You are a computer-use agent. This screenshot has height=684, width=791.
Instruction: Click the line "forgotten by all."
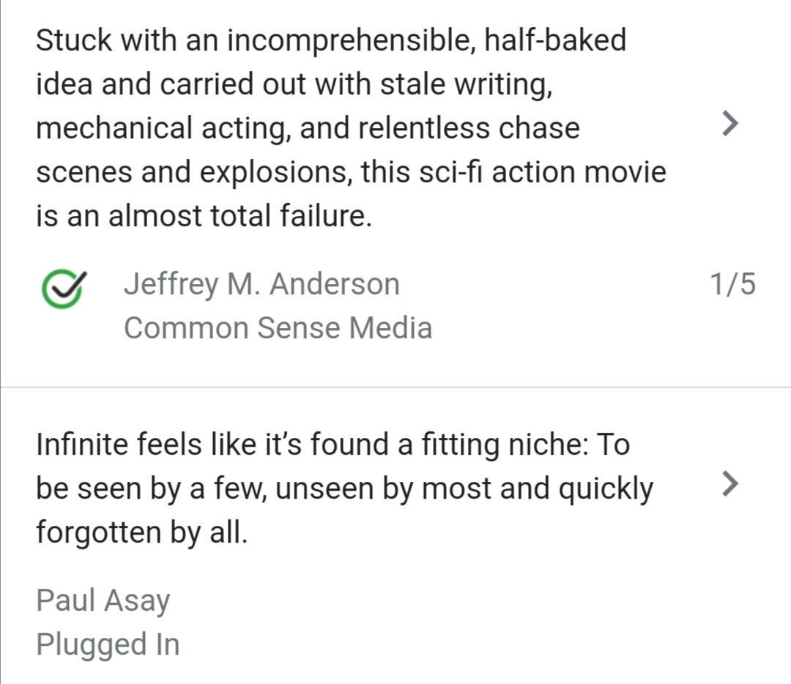click(142, 532)
